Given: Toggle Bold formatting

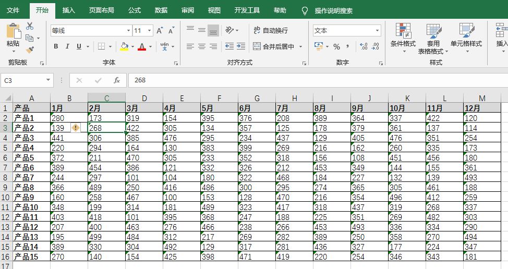Looking at the screenshot, I should click(56, 46).
